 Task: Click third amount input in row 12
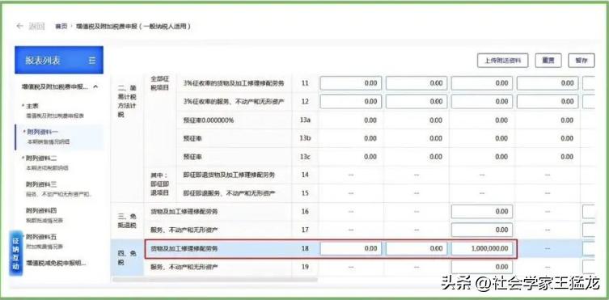(x=482, y=102)
